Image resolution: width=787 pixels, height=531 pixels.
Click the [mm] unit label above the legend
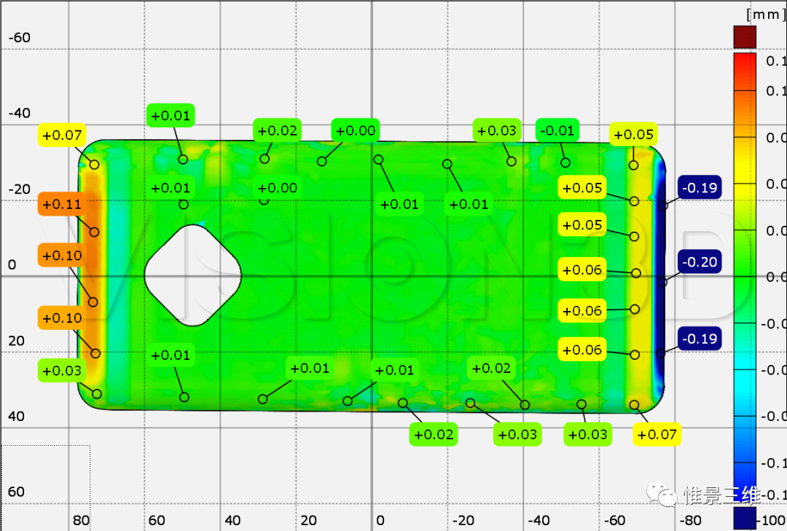(765, 14)
